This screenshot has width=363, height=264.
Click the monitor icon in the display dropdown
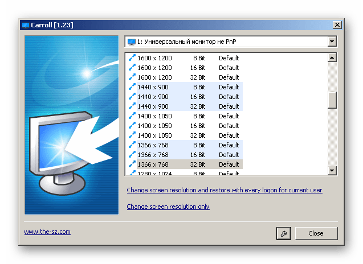pyautogui.click(x=132, y=42)
